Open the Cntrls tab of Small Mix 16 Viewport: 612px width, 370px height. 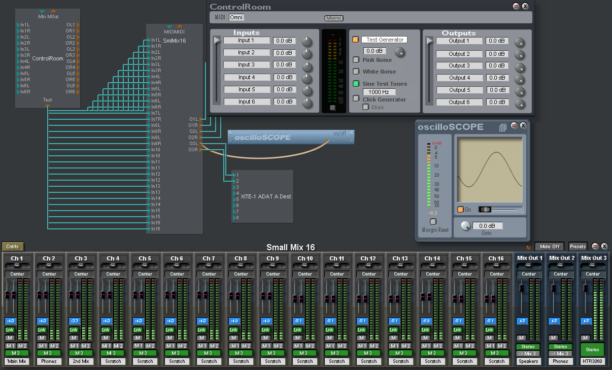pos(13,247)
